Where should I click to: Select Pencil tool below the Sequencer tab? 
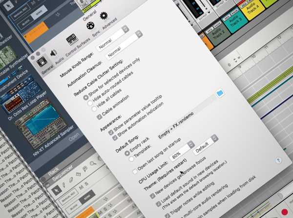pos(64,185)
